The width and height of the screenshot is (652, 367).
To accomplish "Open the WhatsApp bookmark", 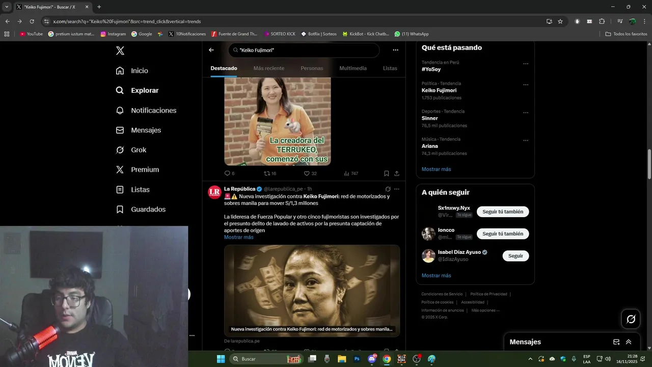I will pyautogui.click(x=411, y=34).
